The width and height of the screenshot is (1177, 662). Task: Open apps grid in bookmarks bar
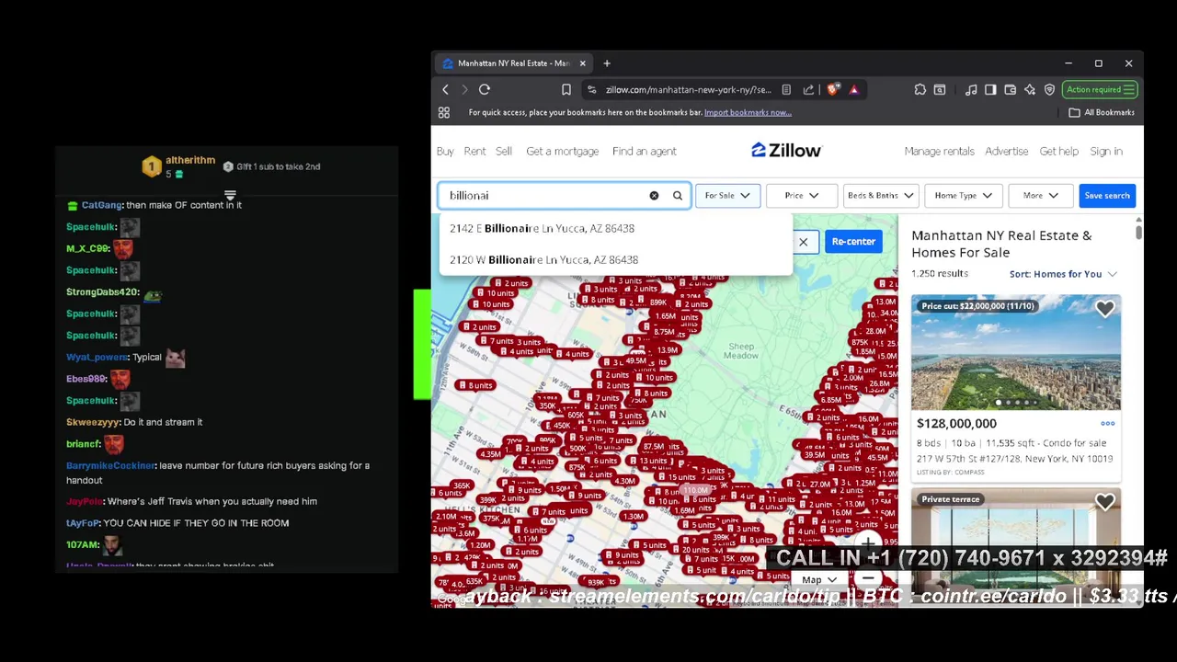(444, 112)
